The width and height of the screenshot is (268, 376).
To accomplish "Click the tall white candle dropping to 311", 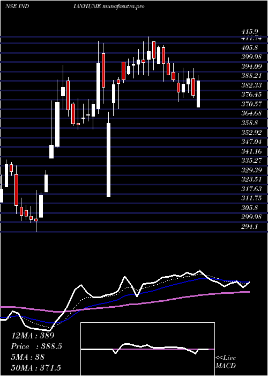I will pyautogui.click(x=108, y=160).
